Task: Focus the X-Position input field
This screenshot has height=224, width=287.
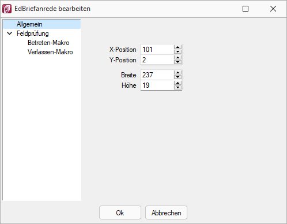Action: click(157, 50)
